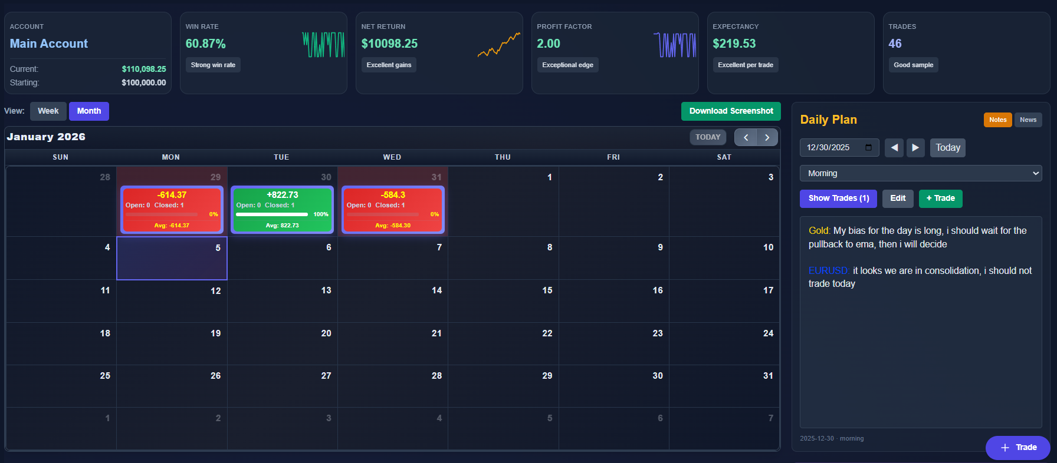Click the WED column header
1057x463 pixels.
[x=392, y=157]
